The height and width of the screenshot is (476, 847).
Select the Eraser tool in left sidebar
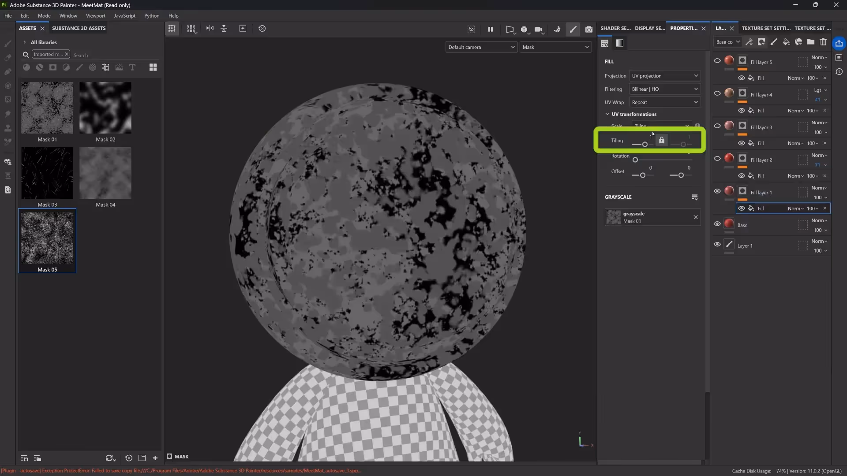(x=8, y=57)
